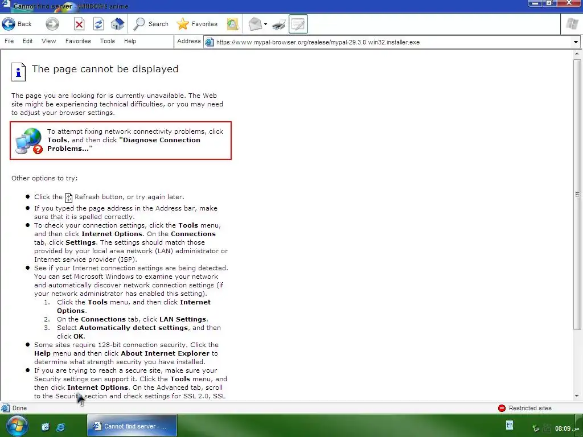
Task: Click the vertical scrollbar thumb
Action: pos(577,194)
